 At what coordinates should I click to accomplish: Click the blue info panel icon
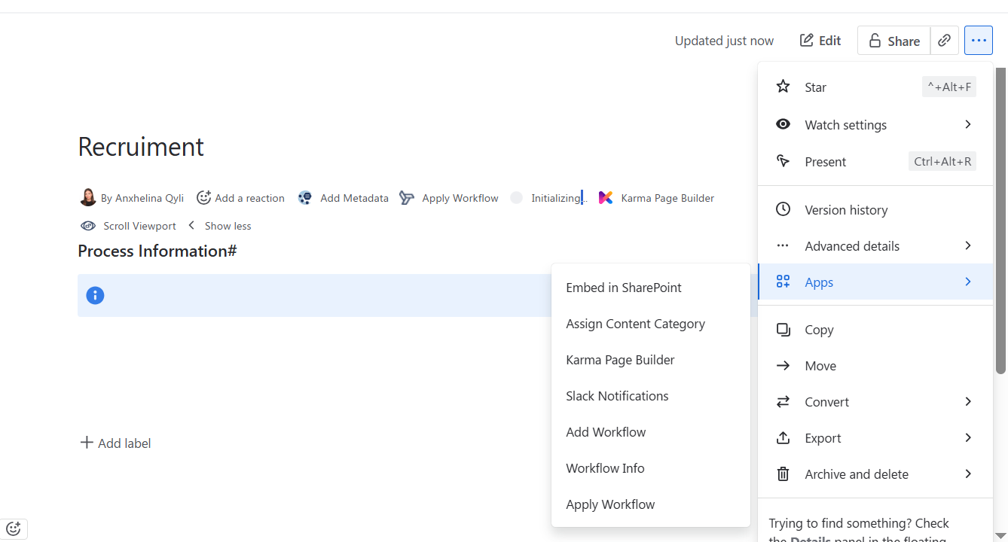[95, 295]
